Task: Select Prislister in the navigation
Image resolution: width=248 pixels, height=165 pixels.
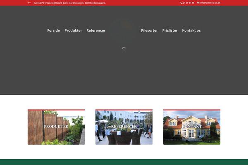Action: click(170, 31)
